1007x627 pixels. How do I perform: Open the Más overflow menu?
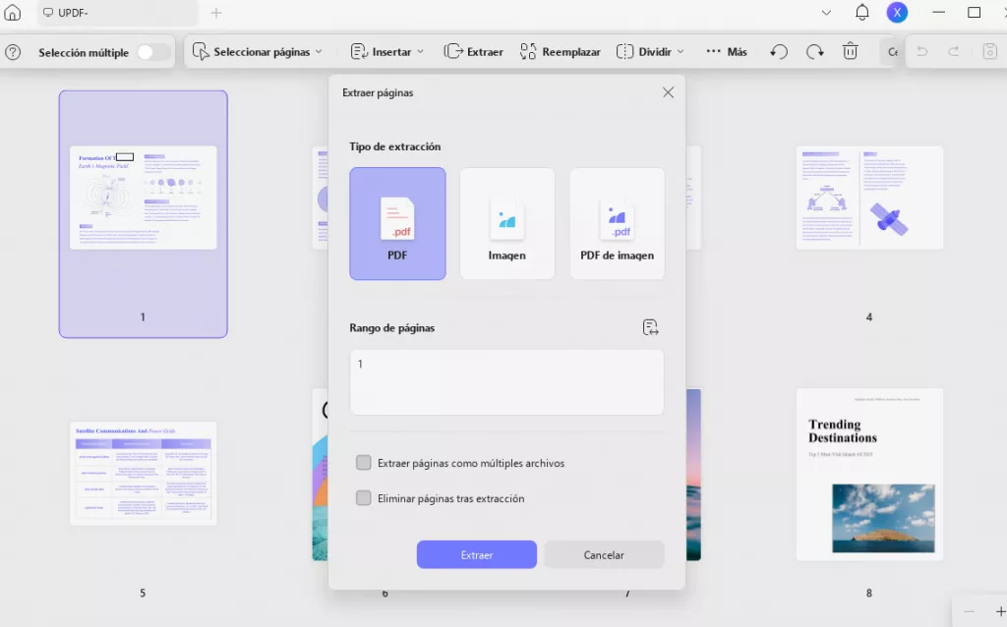727,52
